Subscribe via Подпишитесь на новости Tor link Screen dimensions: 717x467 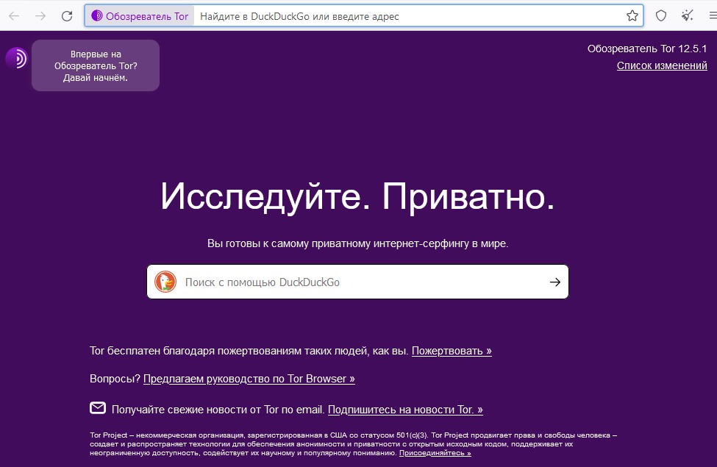pos(405,410)
